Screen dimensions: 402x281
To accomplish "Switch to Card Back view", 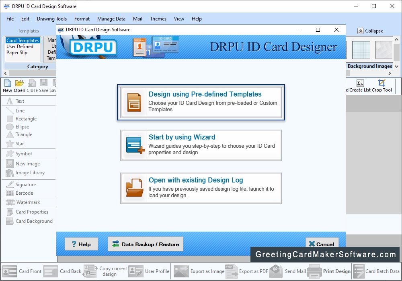I will point(62,271).
